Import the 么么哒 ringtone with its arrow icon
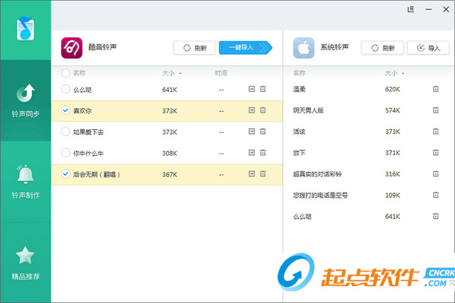This screenshot has height=303, width=455. [x=252, y=89]
